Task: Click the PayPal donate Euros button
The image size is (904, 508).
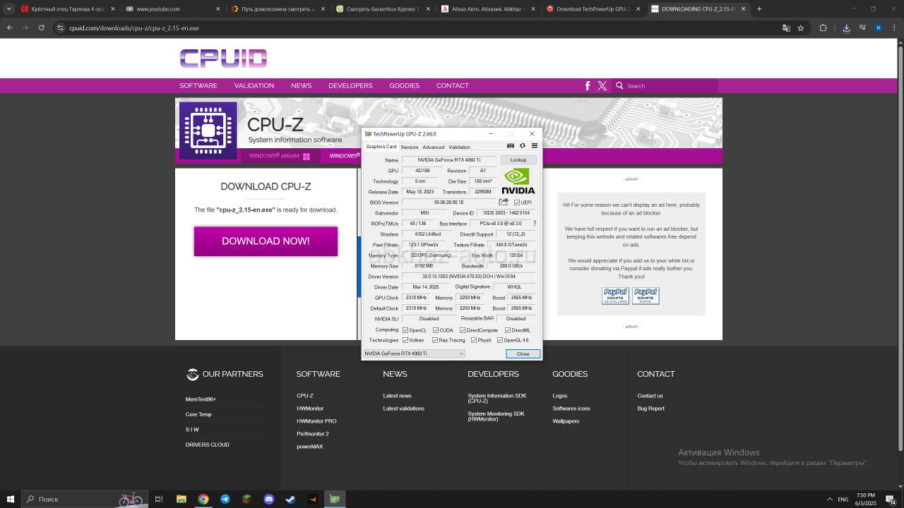Action: point(646,296)
